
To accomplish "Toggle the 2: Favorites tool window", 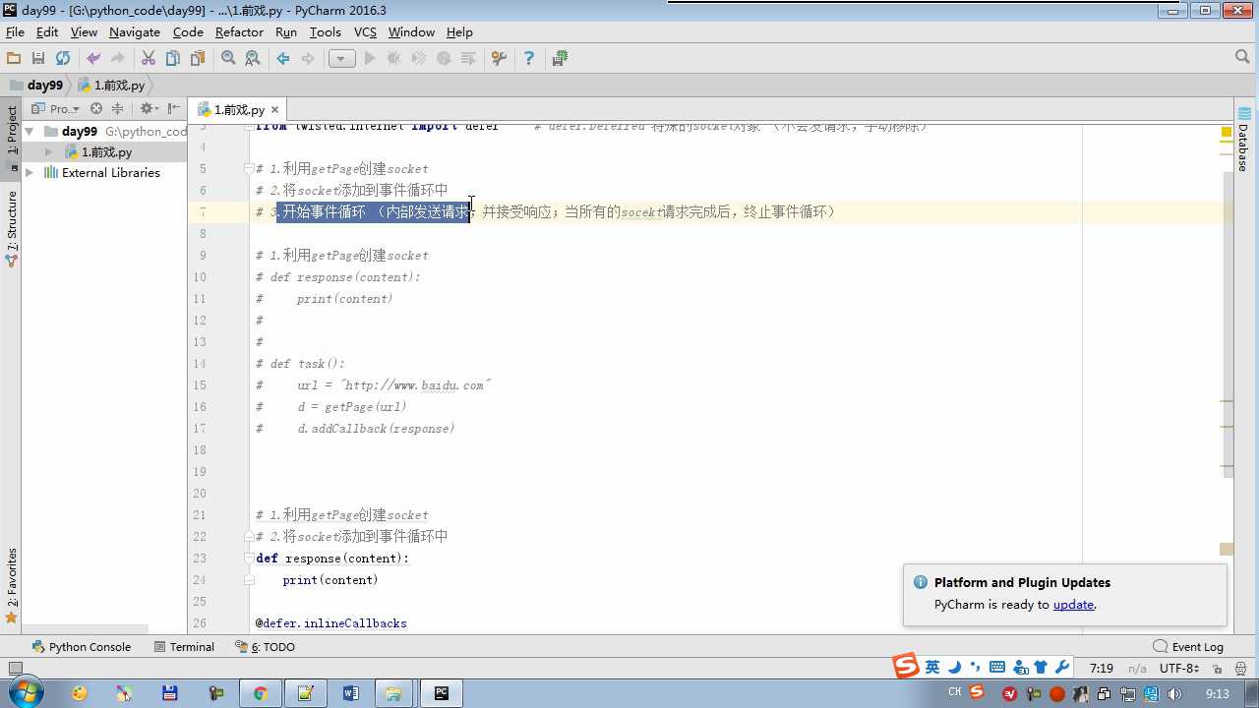I will click(x=12, y=585).
